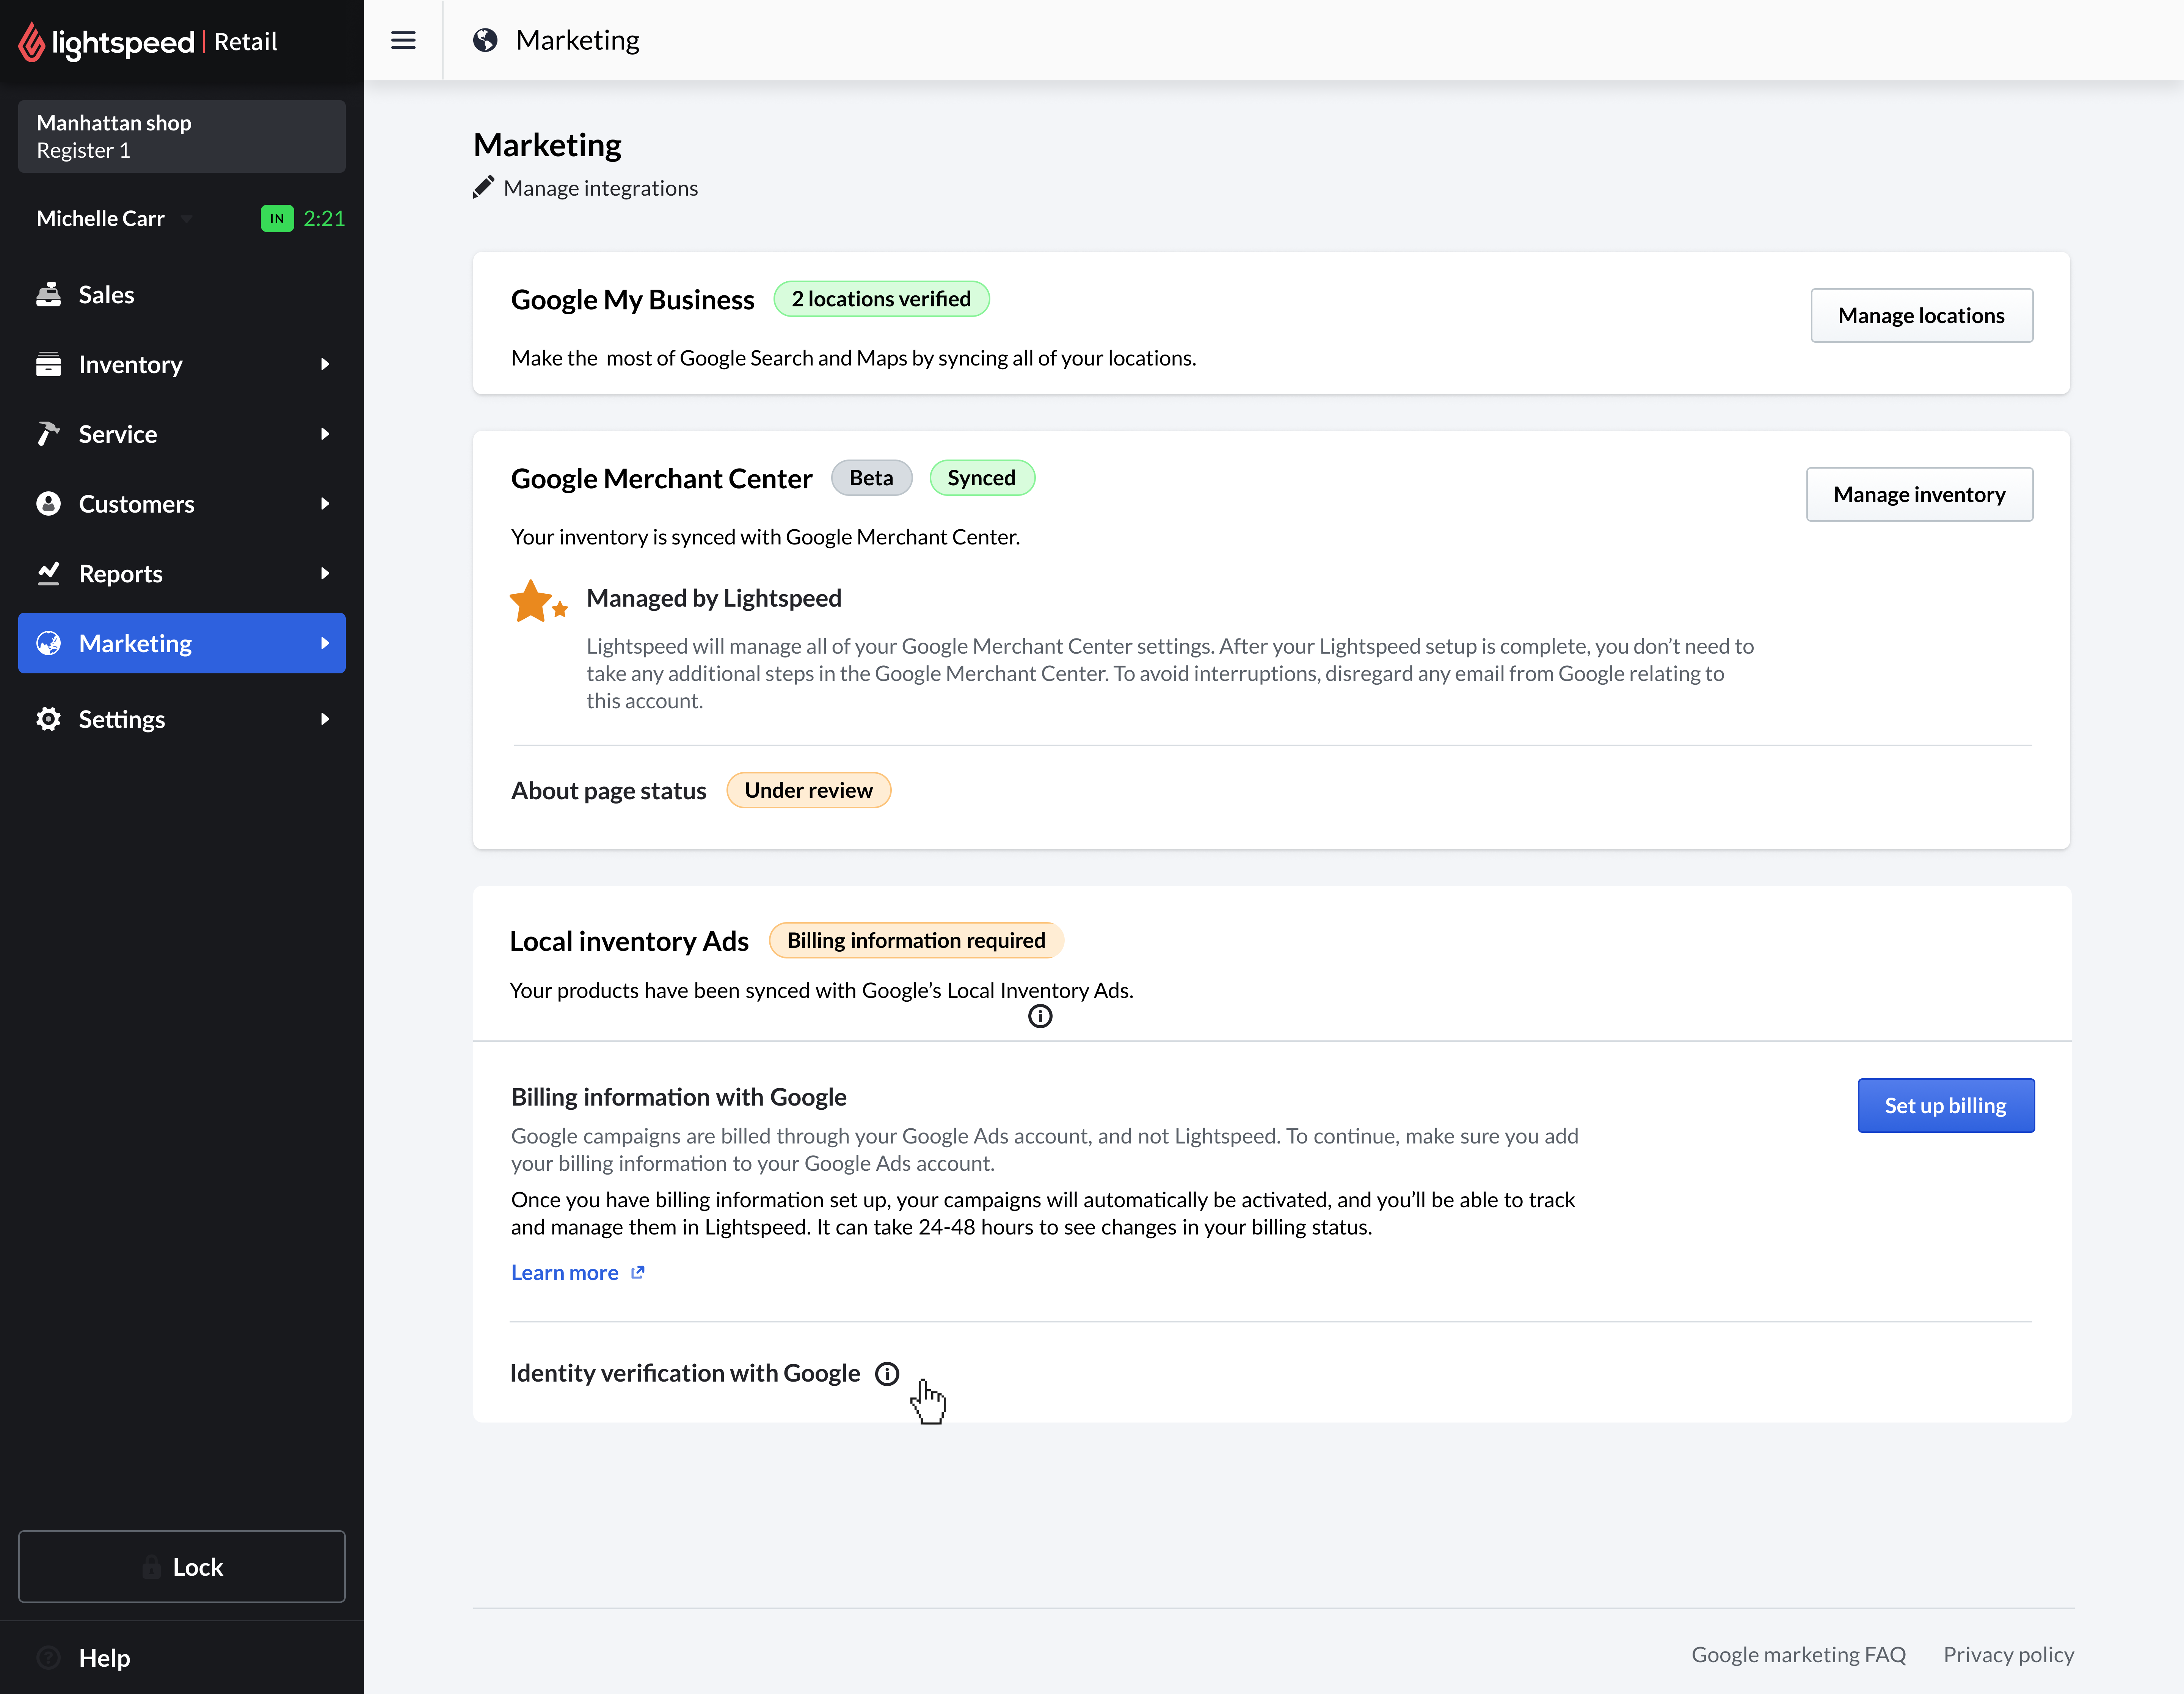This screenshot has height=1694, width=2184.
Task: Click the padlock icon on Lock button
Action: coord(151,1567)
